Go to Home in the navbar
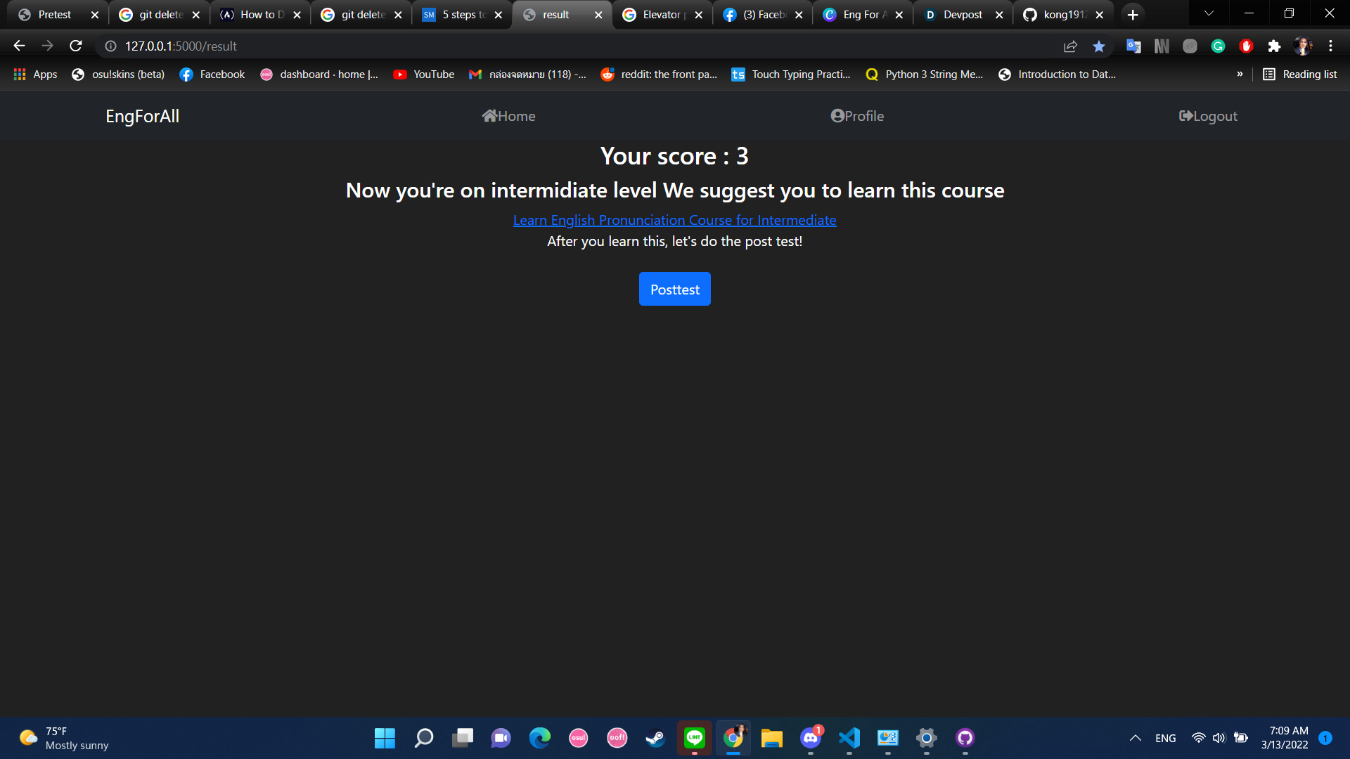The image size is (1350, 759). (508, 116)
